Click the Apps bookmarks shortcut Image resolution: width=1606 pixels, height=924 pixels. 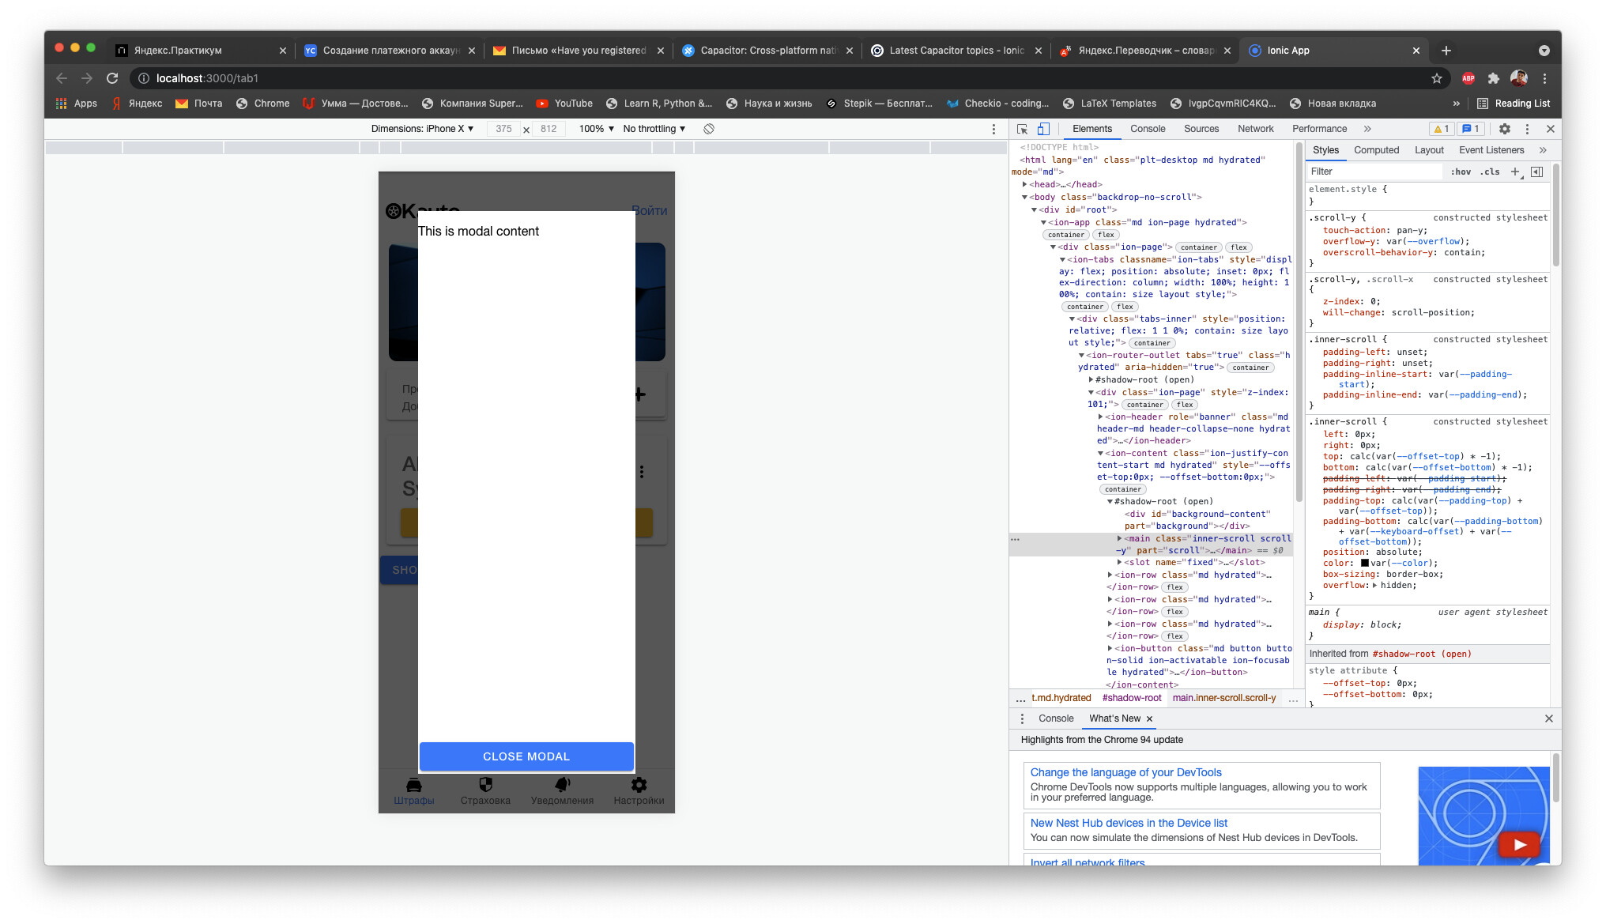[x=77, y=104]
